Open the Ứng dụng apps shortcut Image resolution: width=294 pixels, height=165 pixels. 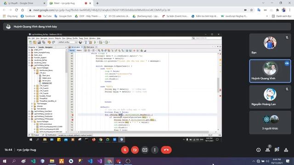tap(10, 16)
